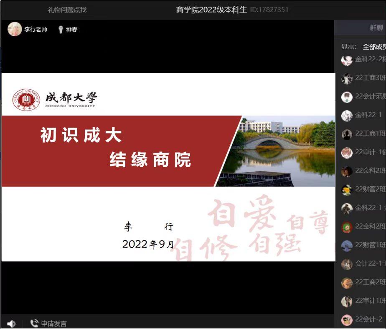Click 李行老师 name label

click(36, 29)
